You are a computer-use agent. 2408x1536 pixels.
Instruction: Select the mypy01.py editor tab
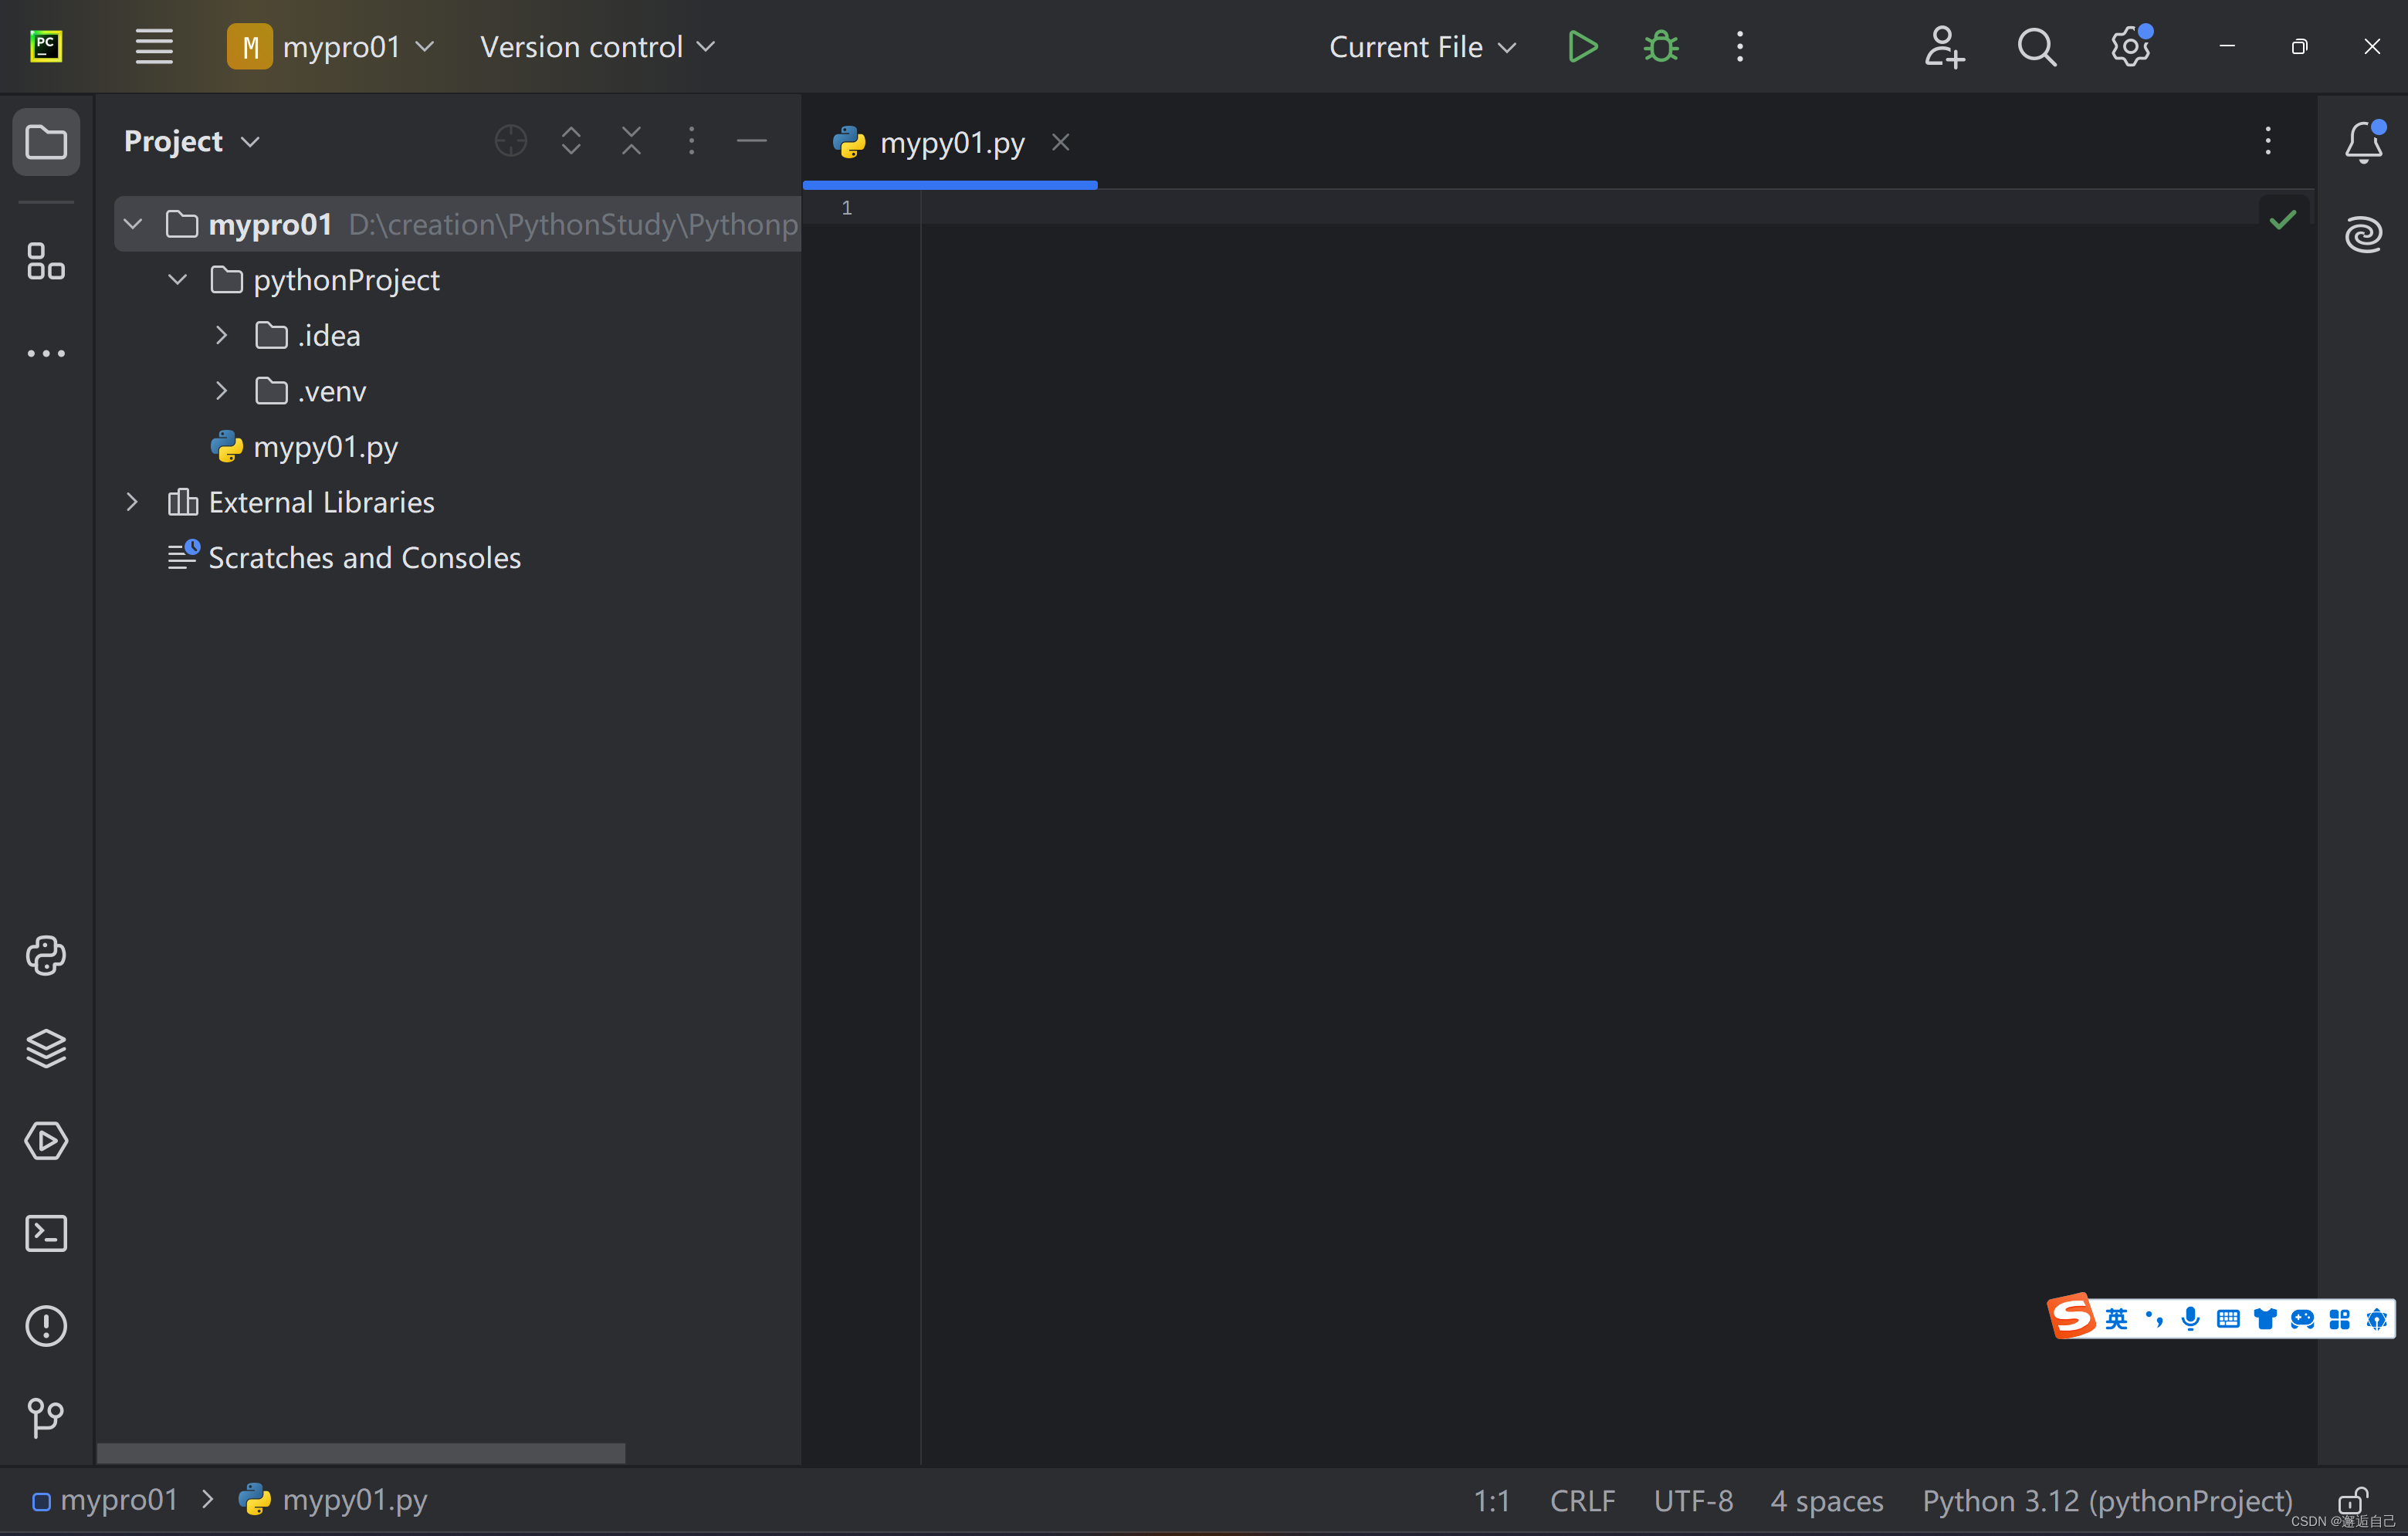tap(950, 143)
